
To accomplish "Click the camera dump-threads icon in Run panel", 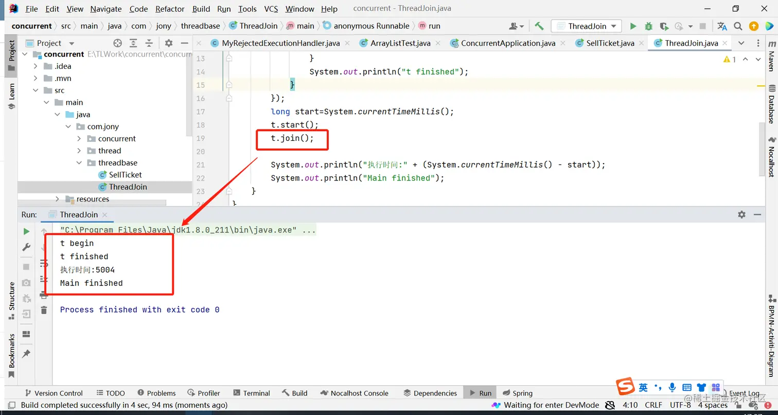I will (26, 282).
